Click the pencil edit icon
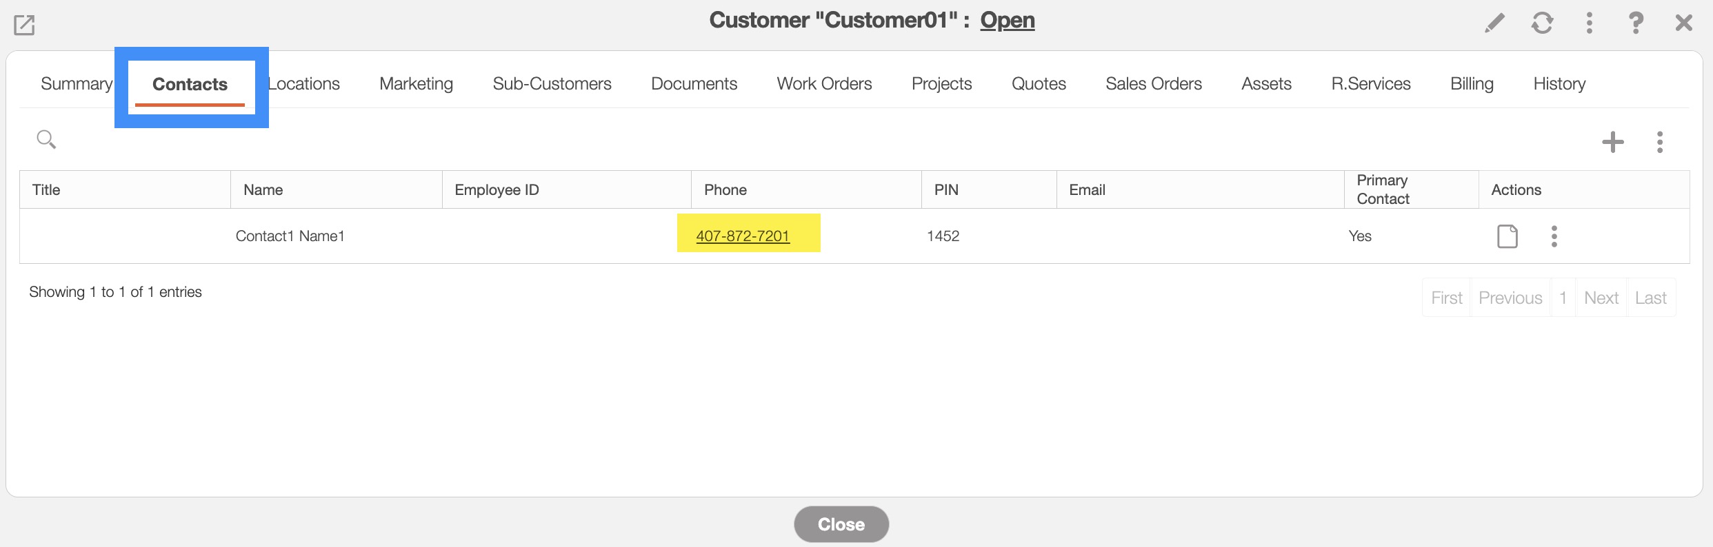The width and height of the screenshot is (1713, 547). click(1494, 23)
